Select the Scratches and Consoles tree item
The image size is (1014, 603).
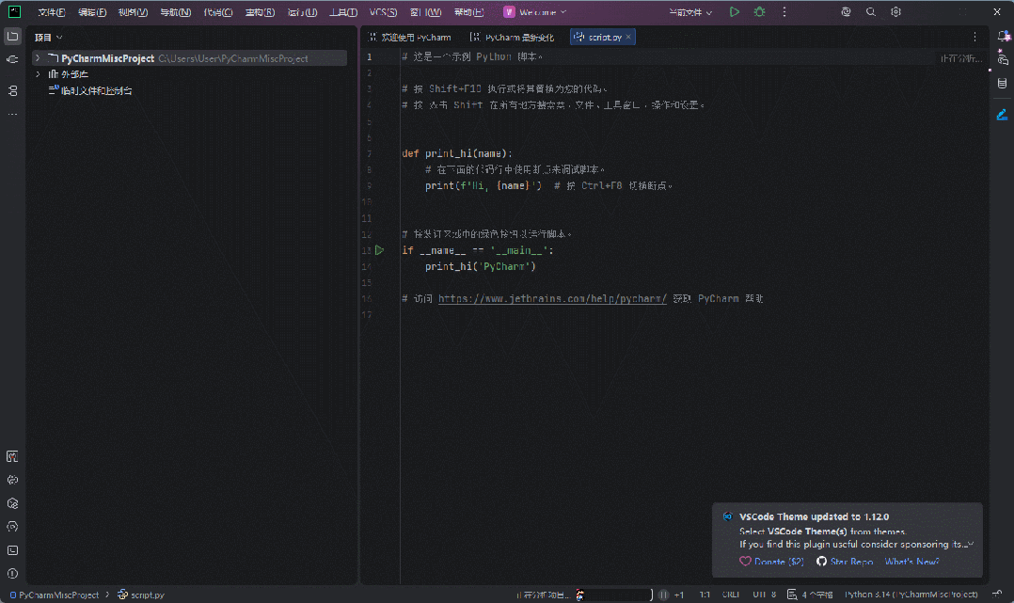(x=90, y=90)
